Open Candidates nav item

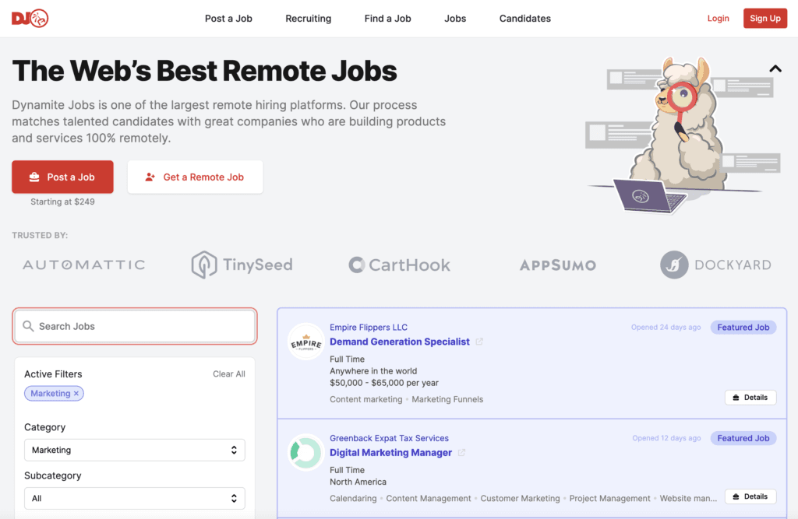(525, 19)
